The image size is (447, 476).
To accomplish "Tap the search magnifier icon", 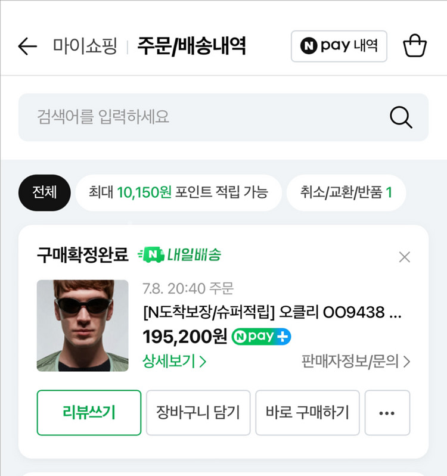I will click(x=401, y=117).
